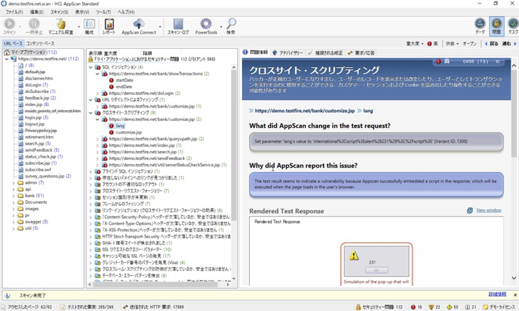
Task: Click the Back navigation arrow
Action: (486, 43)
